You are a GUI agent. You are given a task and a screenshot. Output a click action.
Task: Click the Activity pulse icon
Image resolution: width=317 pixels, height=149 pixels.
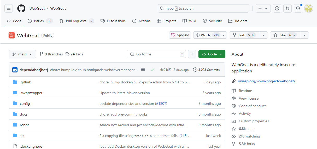pos(234,113)
